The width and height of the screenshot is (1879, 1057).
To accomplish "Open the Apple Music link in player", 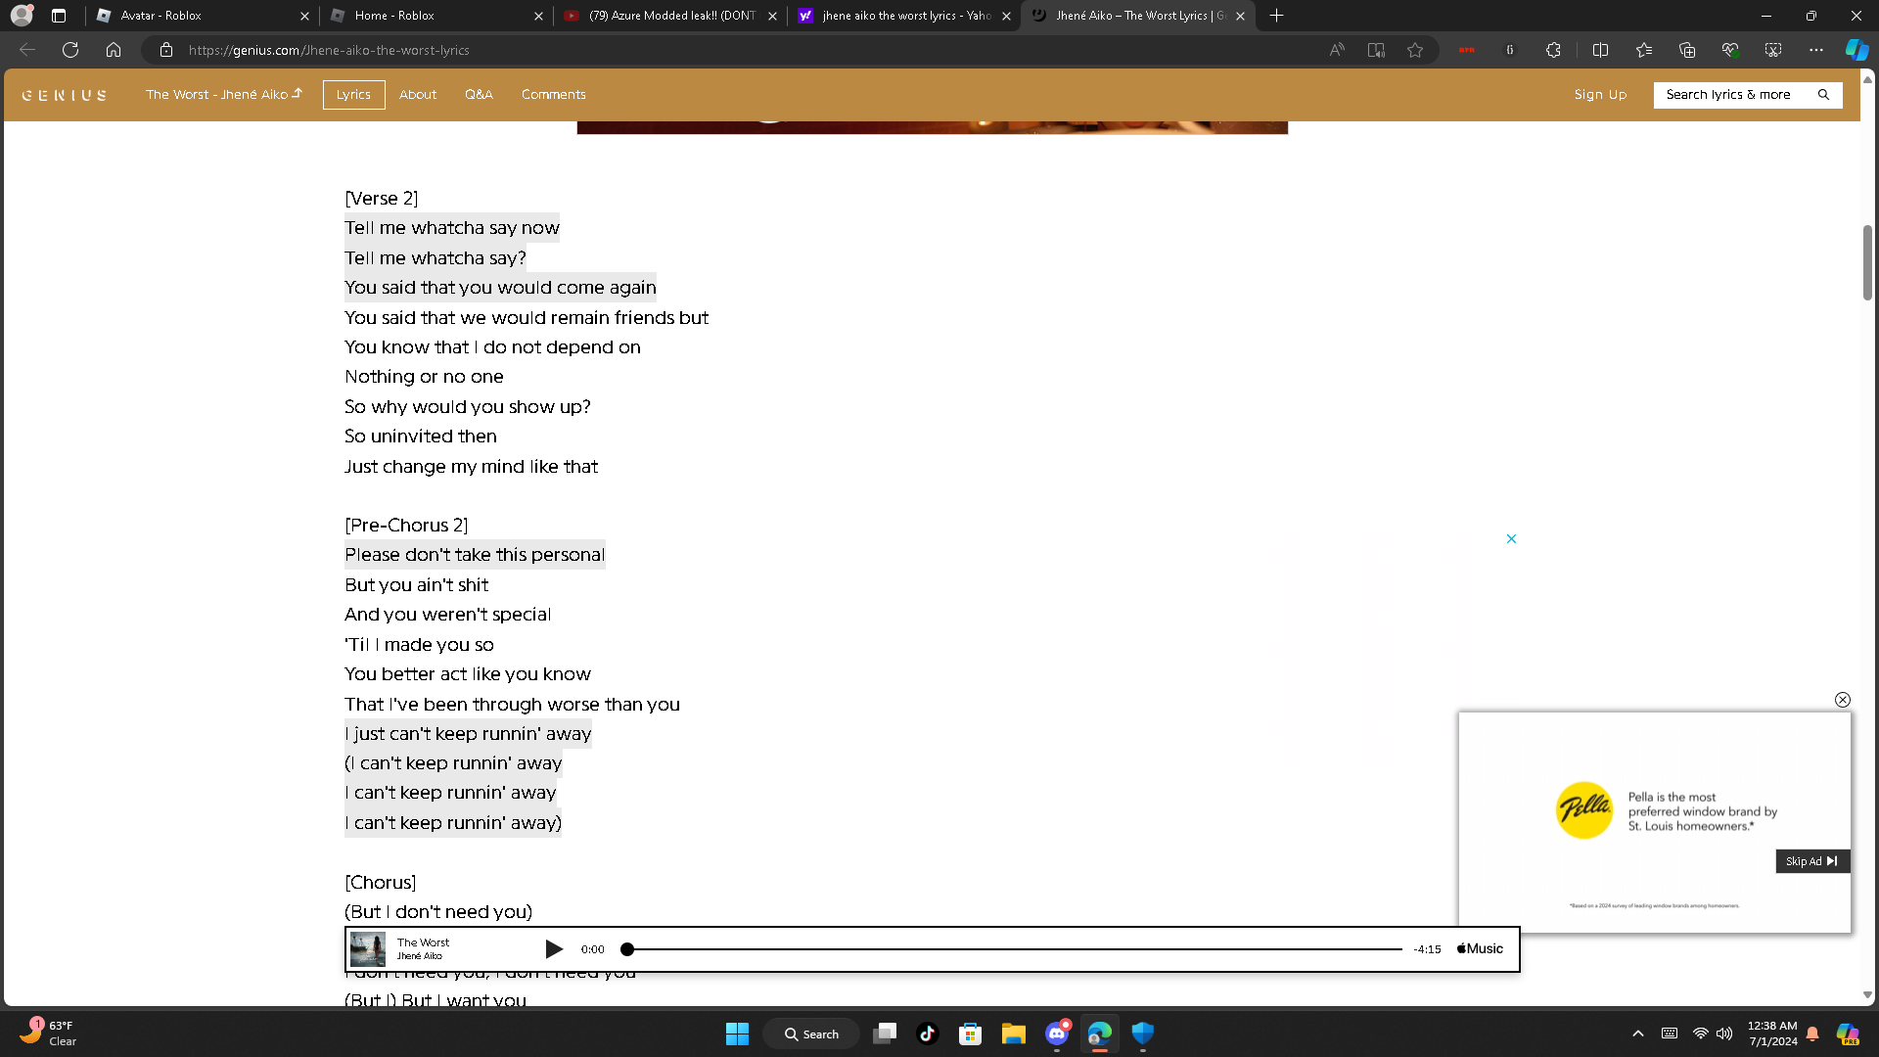I will click(x=1480, y=949).
